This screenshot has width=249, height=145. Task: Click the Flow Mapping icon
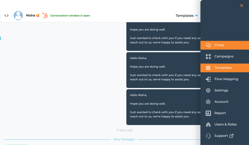(208, 79)
